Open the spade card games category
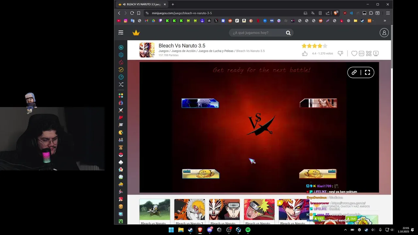This screenshot has width=418, height=235. click(x=121, y=162)
